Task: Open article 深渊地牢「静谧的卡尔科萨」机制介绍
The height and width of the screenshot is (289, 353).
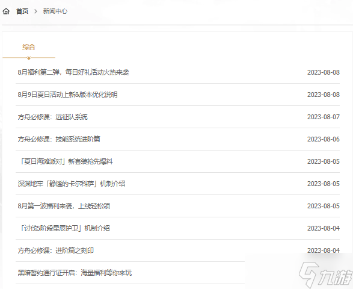Action: (72, 184)
